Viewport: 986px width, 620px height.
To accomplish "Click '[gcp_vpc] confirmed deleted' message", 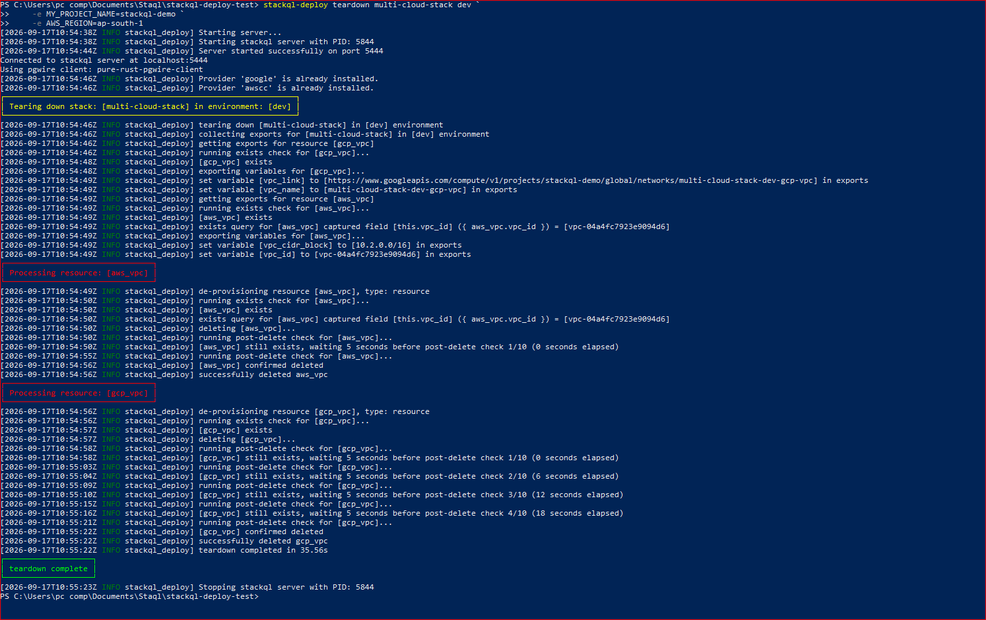I will click(x=261, y=532).
